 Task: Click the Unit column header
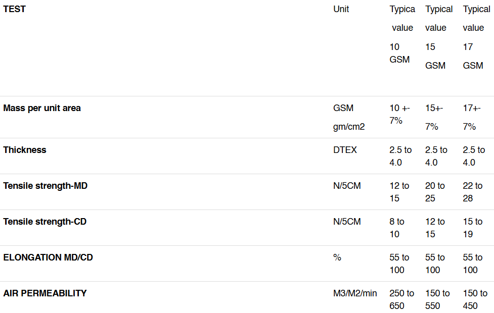click(x=341, y=9)
